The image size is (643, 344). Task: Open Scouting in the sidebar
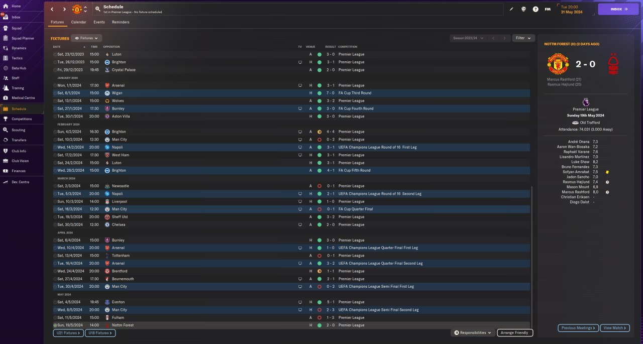(18, 130)
